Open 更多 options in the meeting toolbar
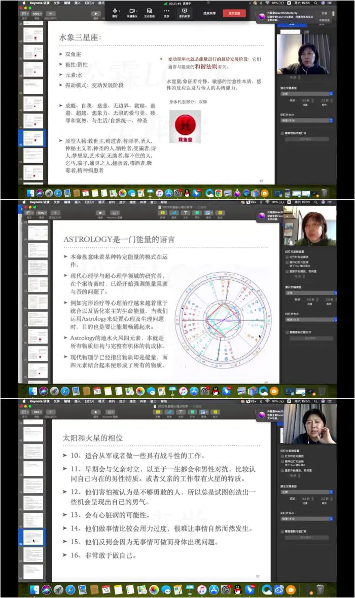The height and width of the screenshot is (598, 355). (166, 12)
